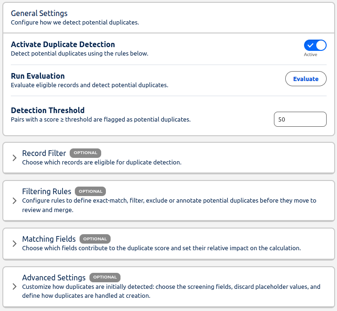The height and width of the screenshot is (311, 337).
Task: Click the Advanced Settings section title
Action: click(54, 278)
